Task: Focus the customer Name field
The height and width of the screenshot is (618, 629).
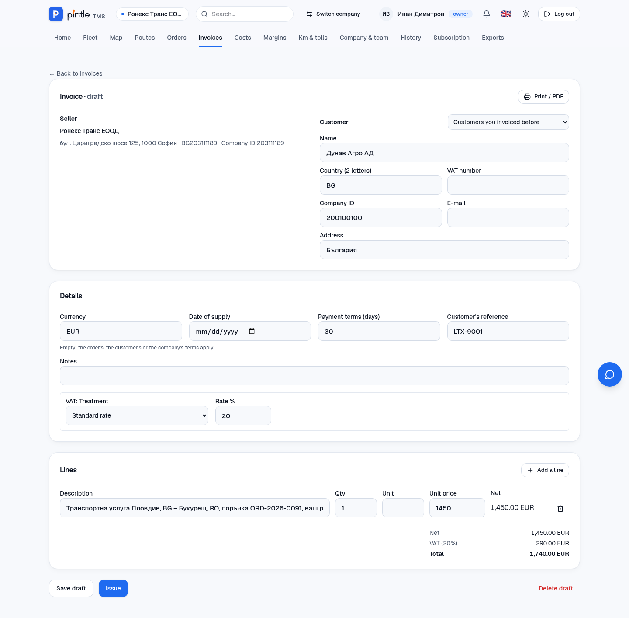Action: tap(444, 153)
